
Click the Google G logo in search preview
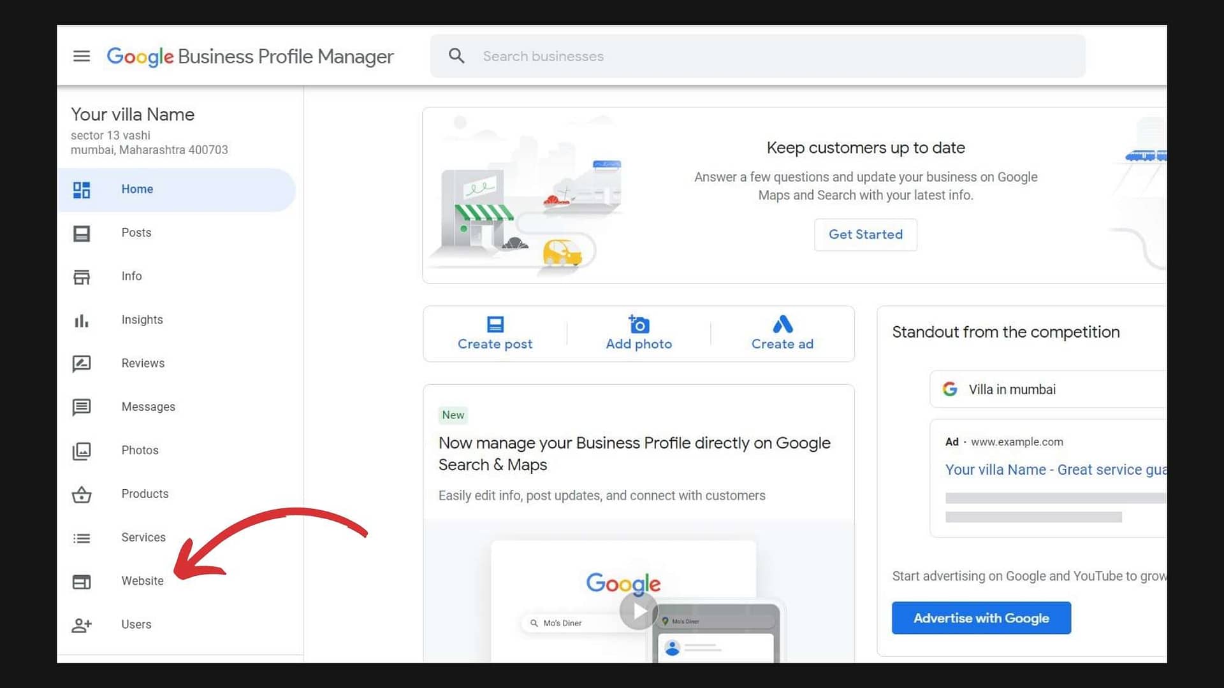(x=950, y=389)
